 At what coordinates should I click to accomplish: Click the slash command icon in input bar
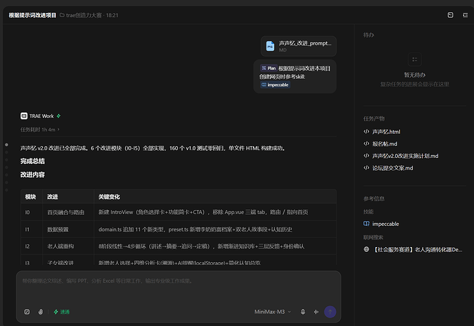(x=27, y=312)
